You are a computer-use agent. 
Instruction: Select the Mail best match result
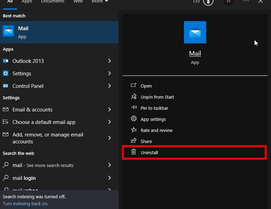click(59, 32)
